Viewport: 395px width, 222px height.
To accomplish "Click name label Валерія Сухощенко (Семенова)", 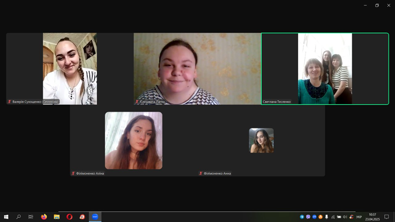I will pos(36,102).
